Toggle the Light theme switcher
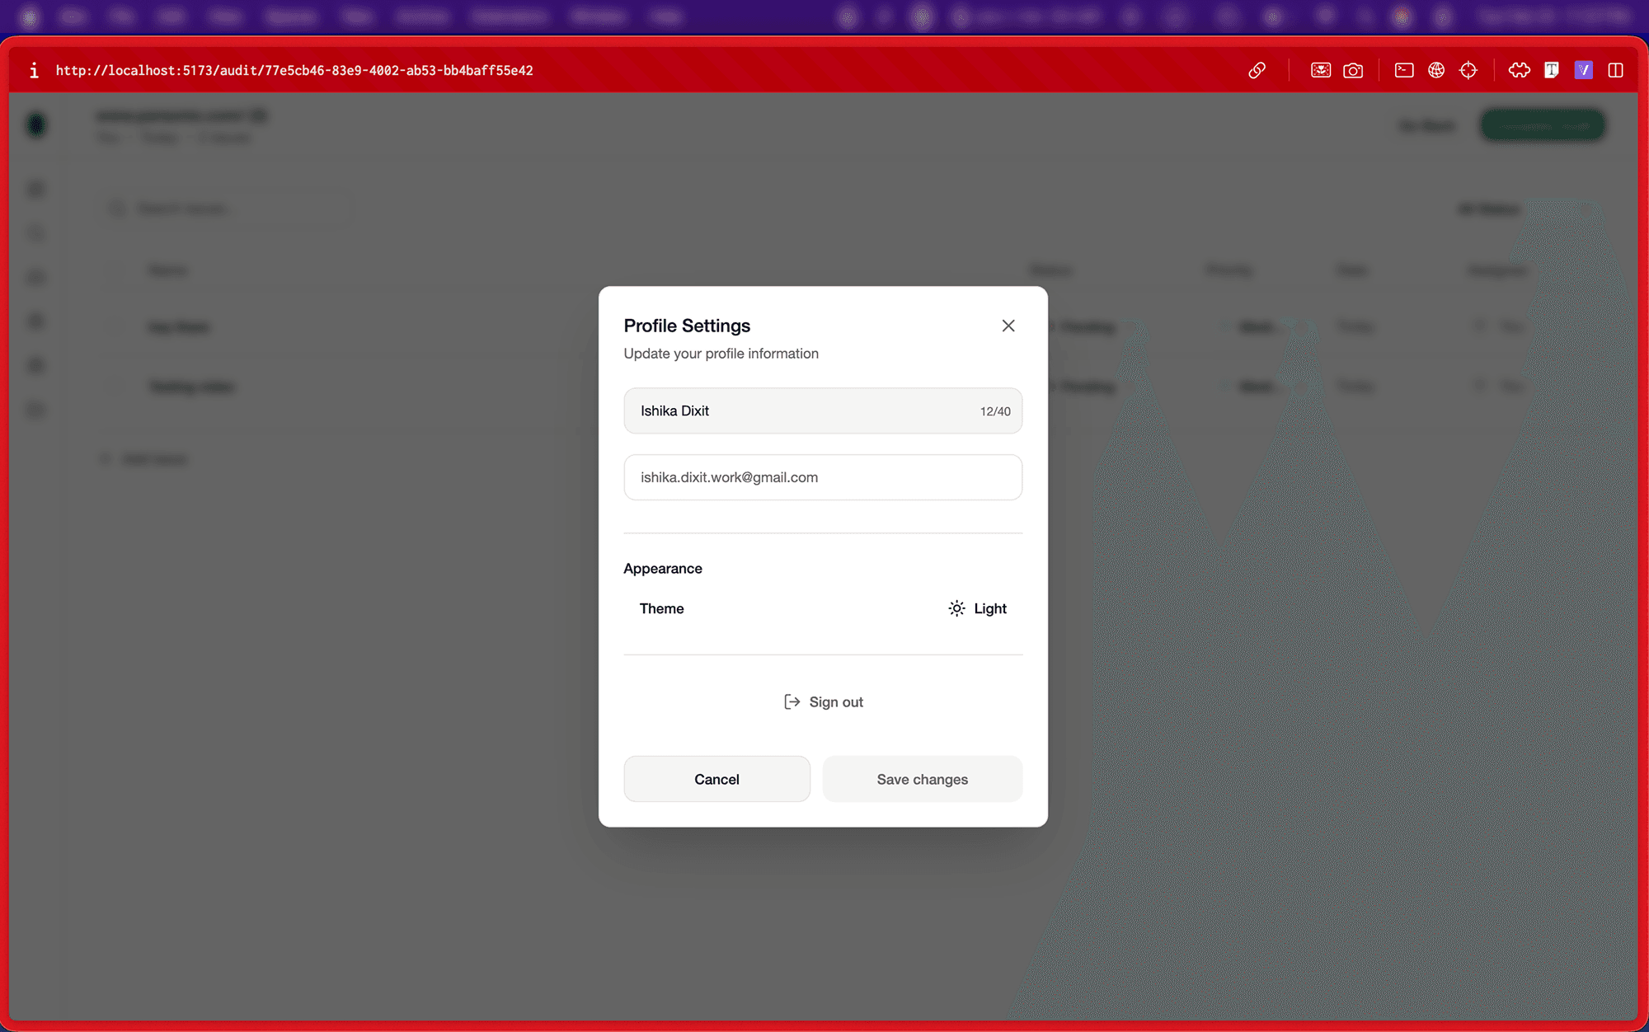Viewport: 1649px width, 1032px height. click(x=978, y=608)
